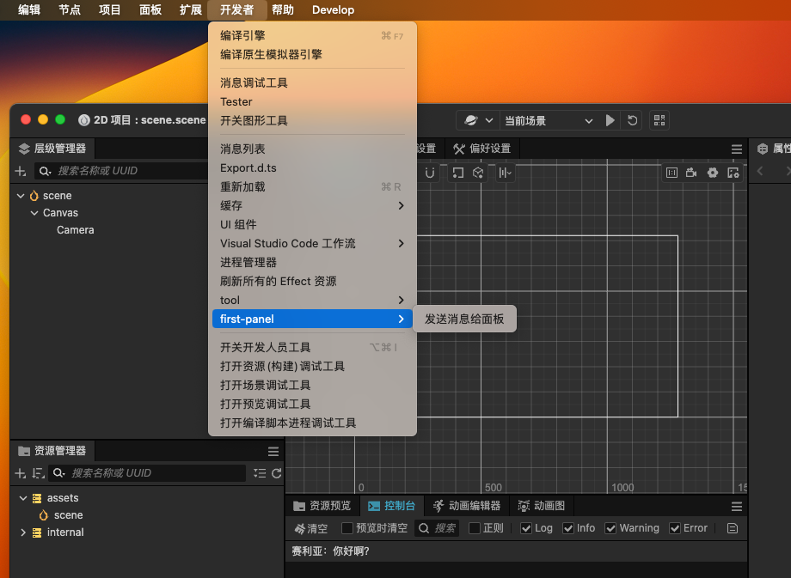Select 编译引擎 menu item

(312, 36)
